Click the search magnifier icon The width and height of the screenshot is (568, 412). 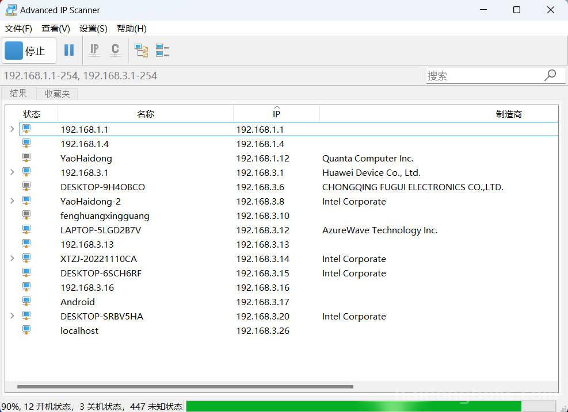click(x=550, y=75)
